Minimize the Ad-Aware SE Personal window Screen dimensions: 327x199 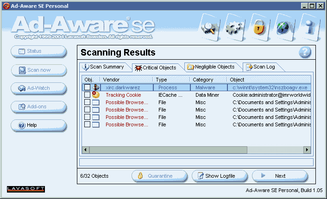304,6
